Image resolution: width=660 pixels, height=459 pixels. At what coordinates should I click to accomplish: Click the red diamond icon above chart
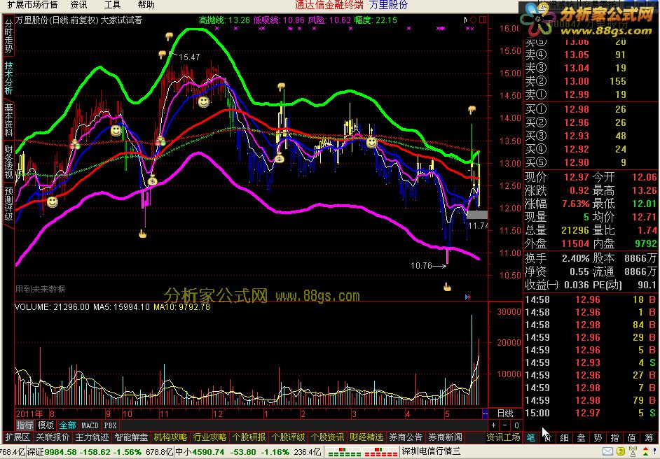click(473, 20)
